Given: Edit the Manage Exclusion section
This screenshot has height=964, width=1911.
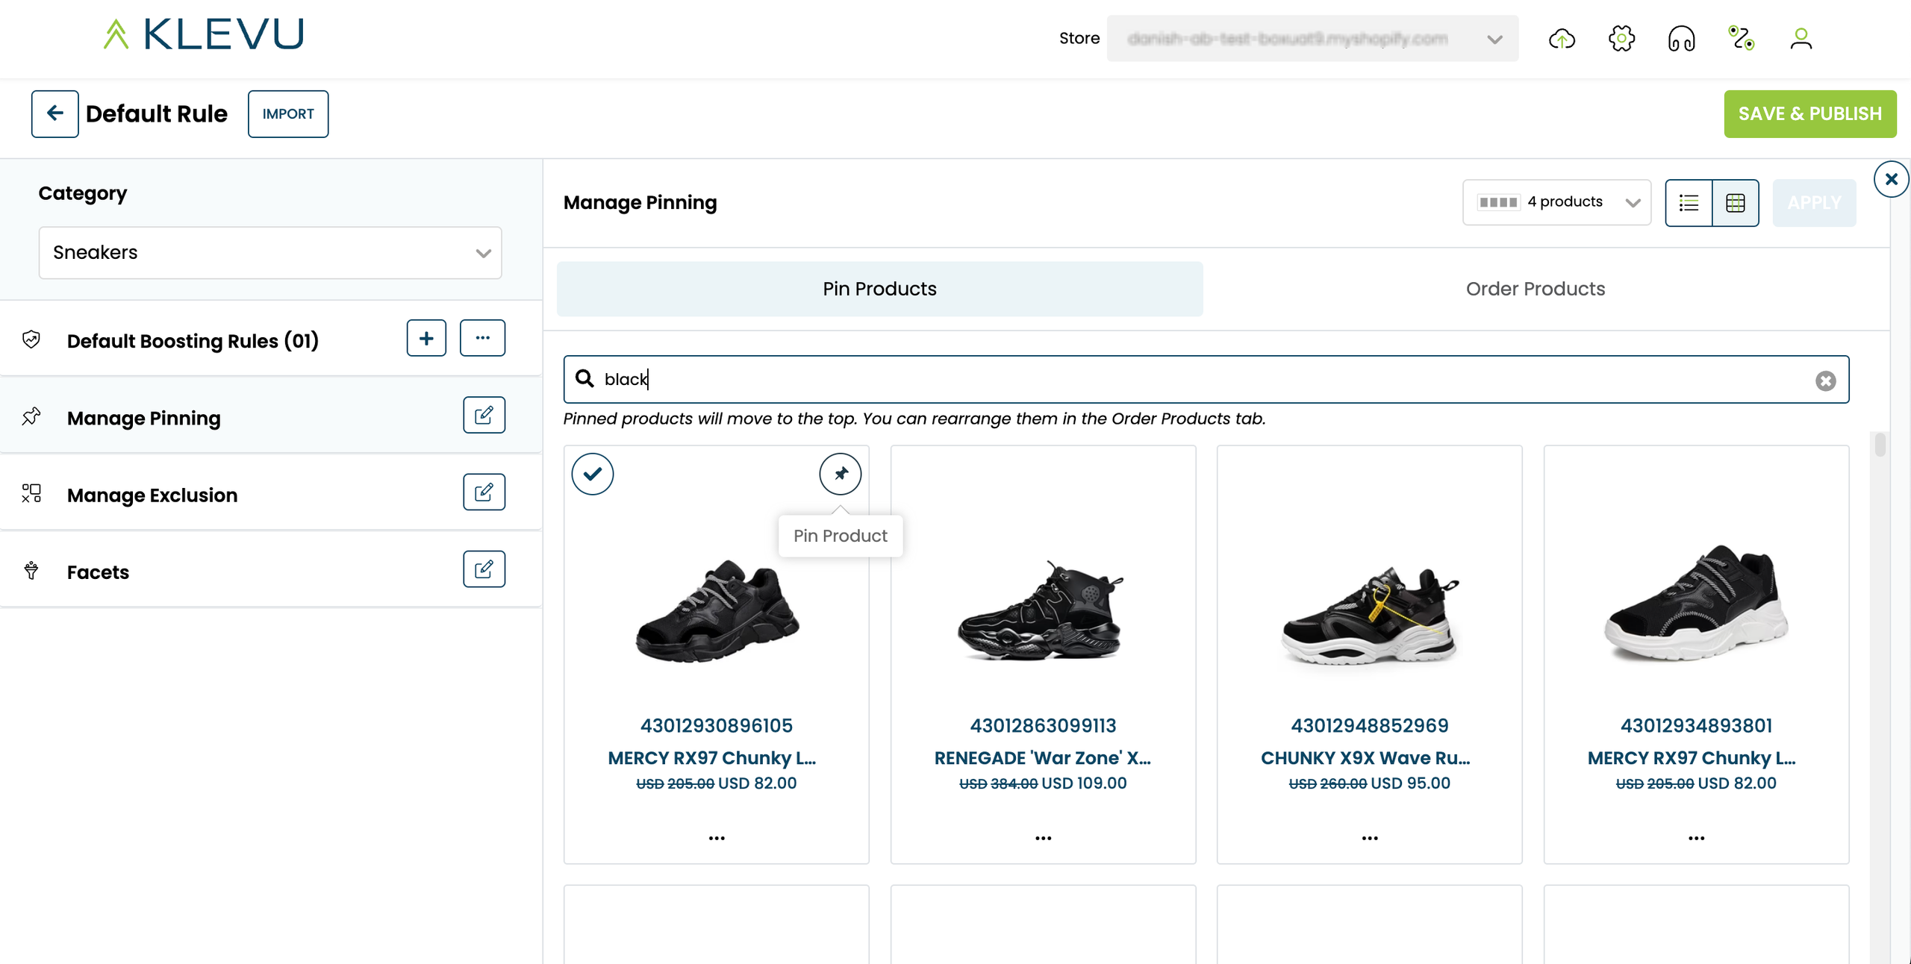Looking at the screenshot, I should [484, 492].
